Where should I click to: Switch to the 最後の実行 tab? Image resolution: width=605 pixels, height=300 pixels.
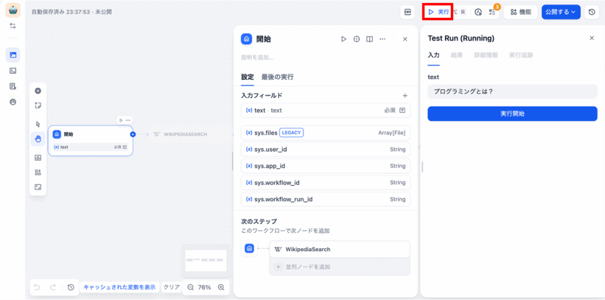[x=277, y=77]
